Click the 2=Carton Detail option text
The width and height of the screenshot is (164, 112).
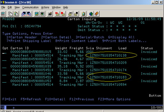[x=56, y=37]
